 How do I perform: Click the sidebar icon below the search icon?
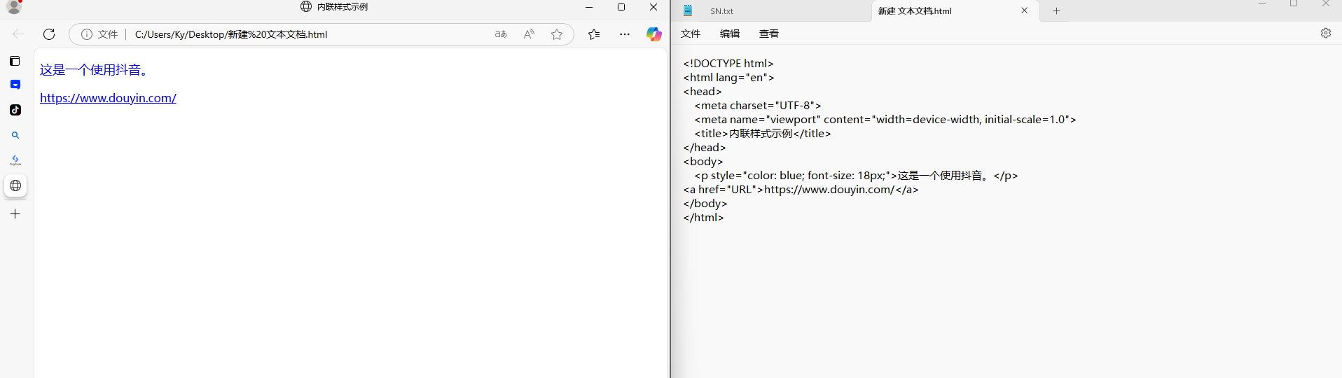tap(15, 160)
